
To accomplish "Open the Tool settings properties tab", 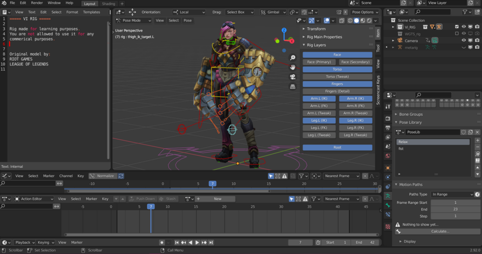I will (x=388, y=107).
